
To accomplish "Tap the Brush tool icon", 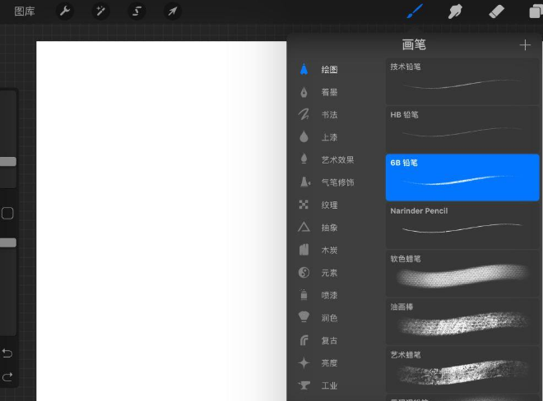I will tap(415, 11).
